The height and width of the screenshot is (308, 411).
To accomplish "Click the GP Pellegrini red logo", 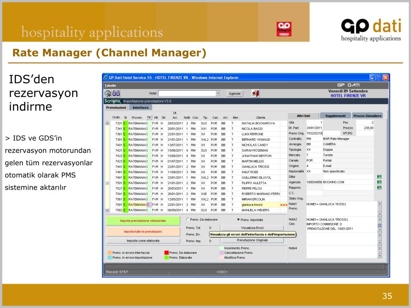I will pyautogui.click(x=284, y=28).
